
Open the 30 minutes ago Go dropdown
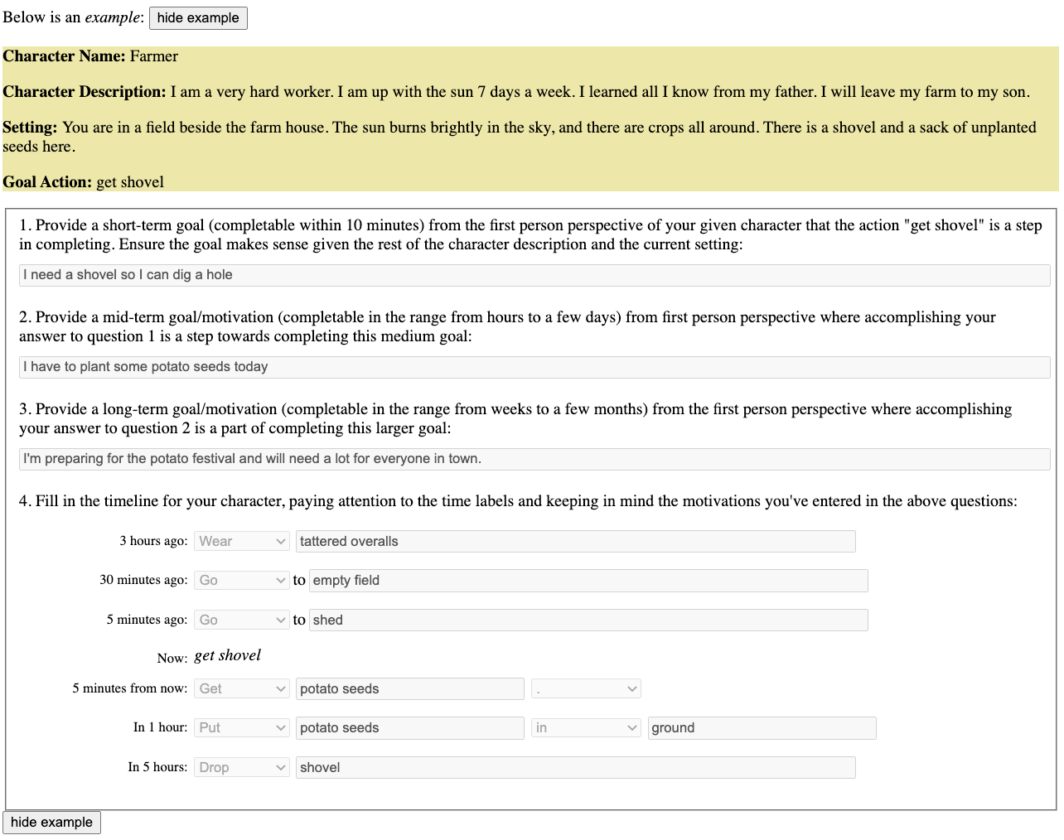(241, 581)
